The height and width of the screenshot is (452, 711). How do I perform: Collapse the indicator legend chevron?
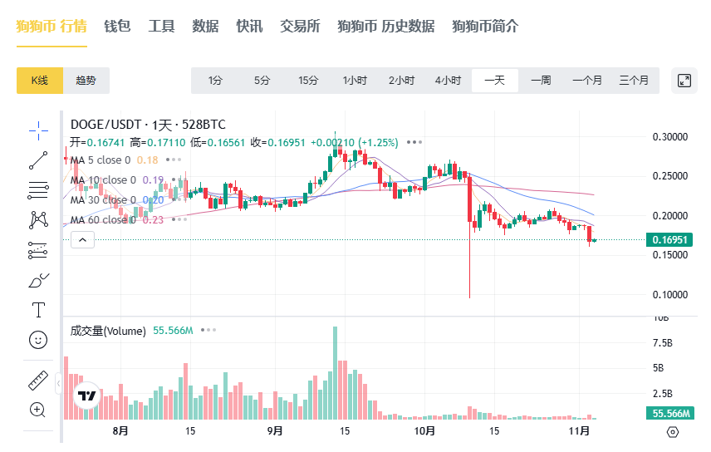[83, 240]
